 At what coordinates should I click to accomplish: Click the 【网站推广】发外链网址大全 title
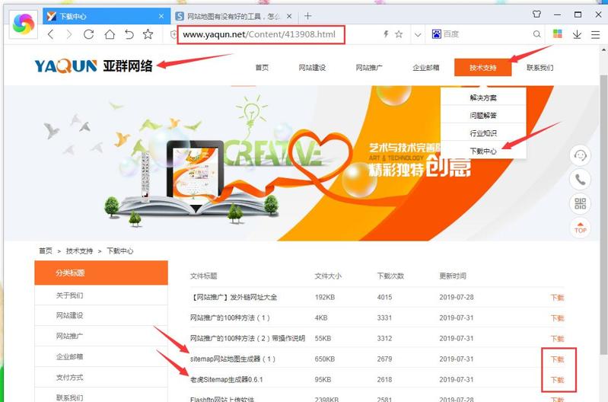pos(234,297)
